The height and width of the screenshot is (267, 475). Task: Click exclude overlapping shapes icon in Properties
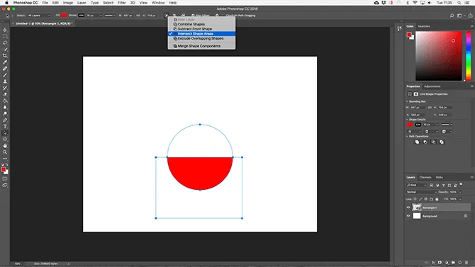click(442, 142)
